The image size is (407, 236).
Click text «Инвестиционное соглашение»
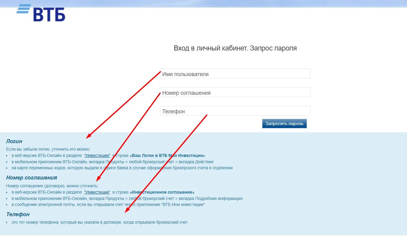(x=162, y=192)
